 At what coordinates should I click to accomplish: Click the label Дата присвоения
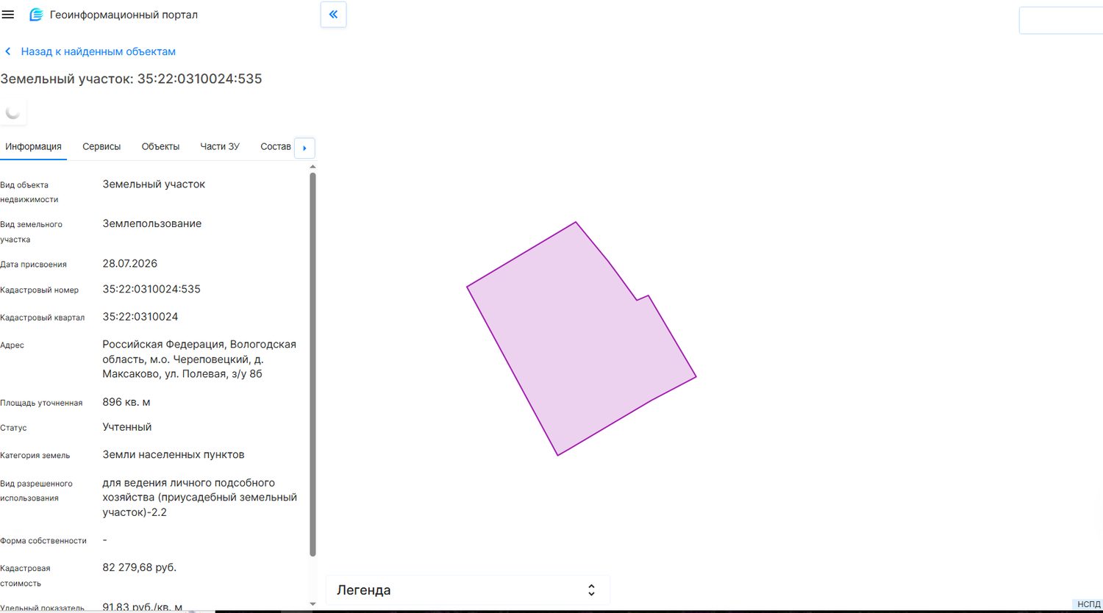(x=34, y=265)
